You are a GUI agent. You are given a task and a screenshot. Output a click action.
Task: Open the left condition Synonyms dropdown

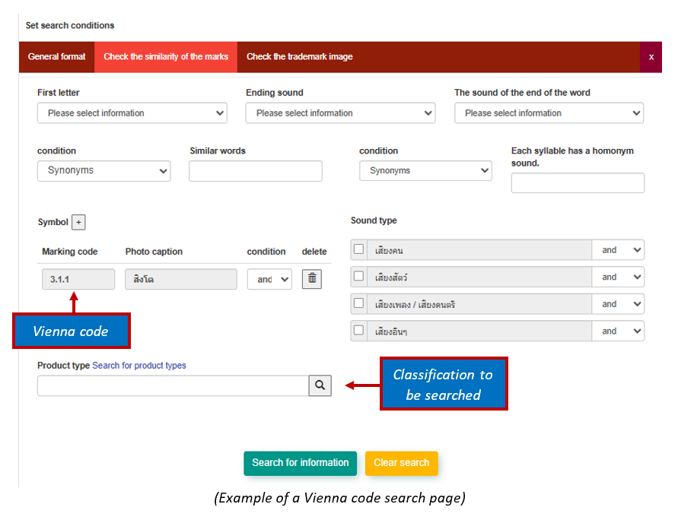103,171
